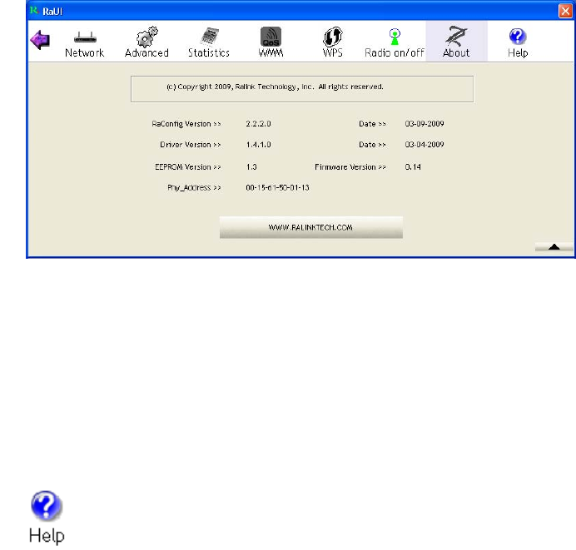Image resolution: width=576 pixels, height=550 pixels.
Task: Click the Driver Version label
Action: [x=191, y=145]
